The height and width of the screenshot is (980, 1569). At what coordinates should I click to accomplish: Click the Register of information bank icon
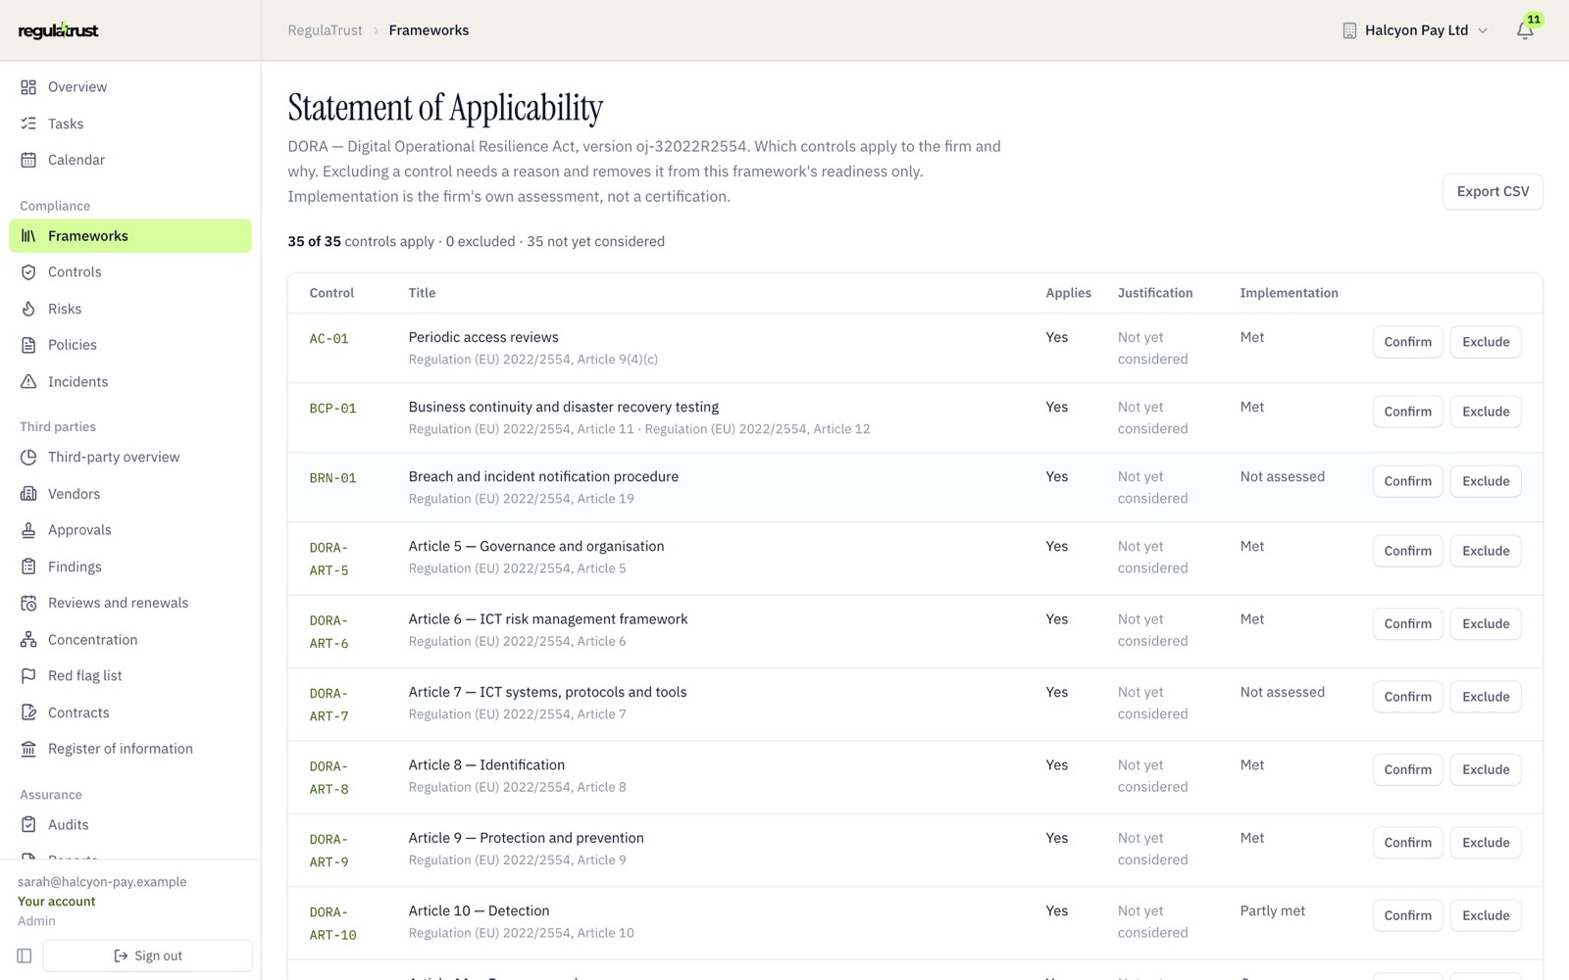(x=28, y=749)
